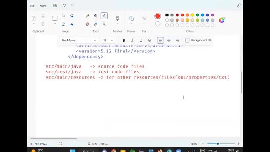Pick the green color swatch

pos(197,15)
